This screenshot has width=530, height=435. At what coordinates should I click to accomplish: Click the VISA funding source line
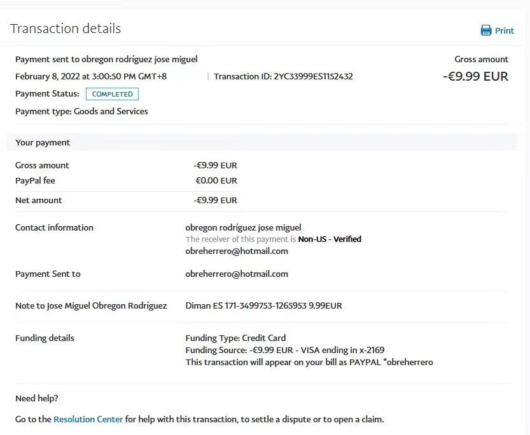click(x=285, y=350)
